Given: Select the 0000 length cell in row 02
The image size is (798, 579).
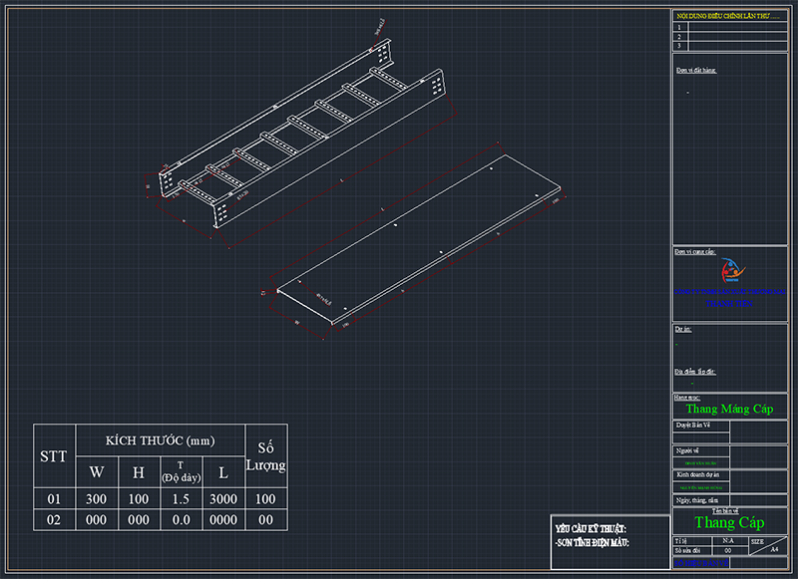Looking at the screenshot, I should 222,519.
